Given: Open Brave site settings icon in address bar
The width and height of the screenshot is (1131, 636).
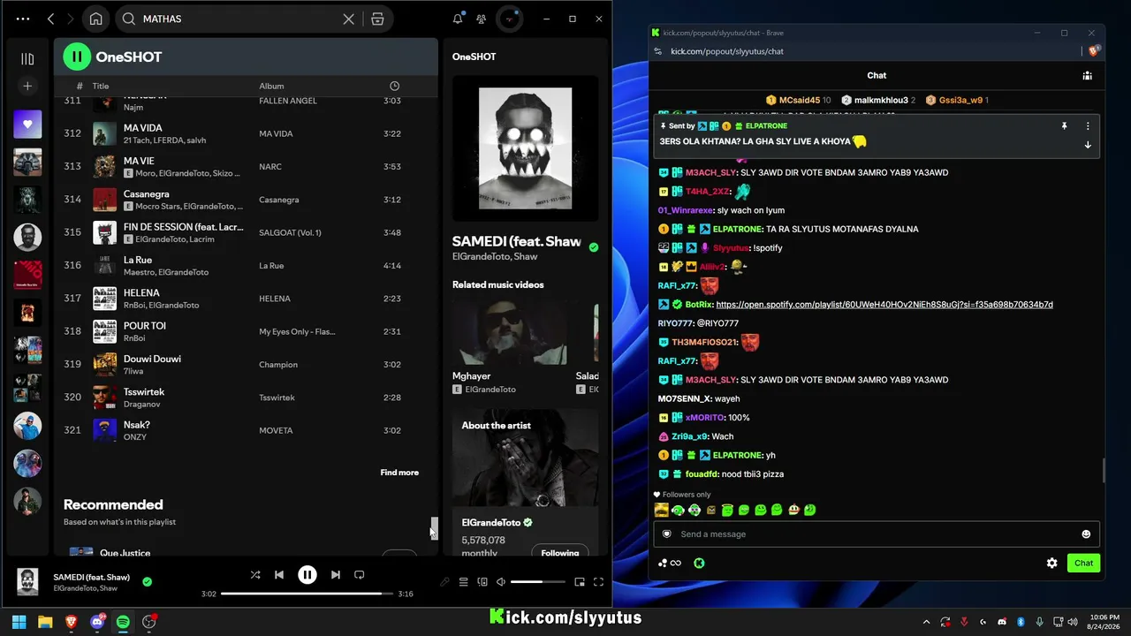Looking at the screenshot, I should (658, 51).
